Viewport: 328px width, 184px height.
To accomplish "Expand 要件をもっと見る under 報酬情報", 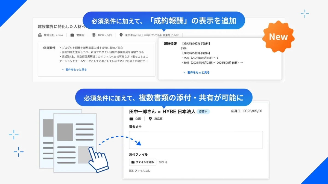I will [197, 73].
